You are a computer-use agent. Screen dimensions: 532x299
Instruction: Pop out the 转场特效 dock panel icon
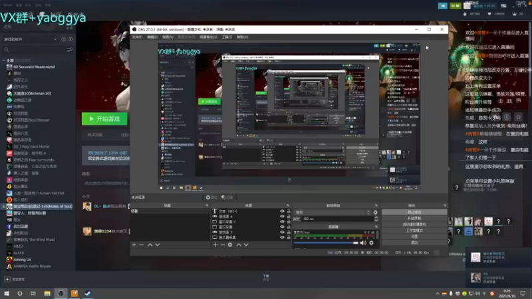[376, 205]
